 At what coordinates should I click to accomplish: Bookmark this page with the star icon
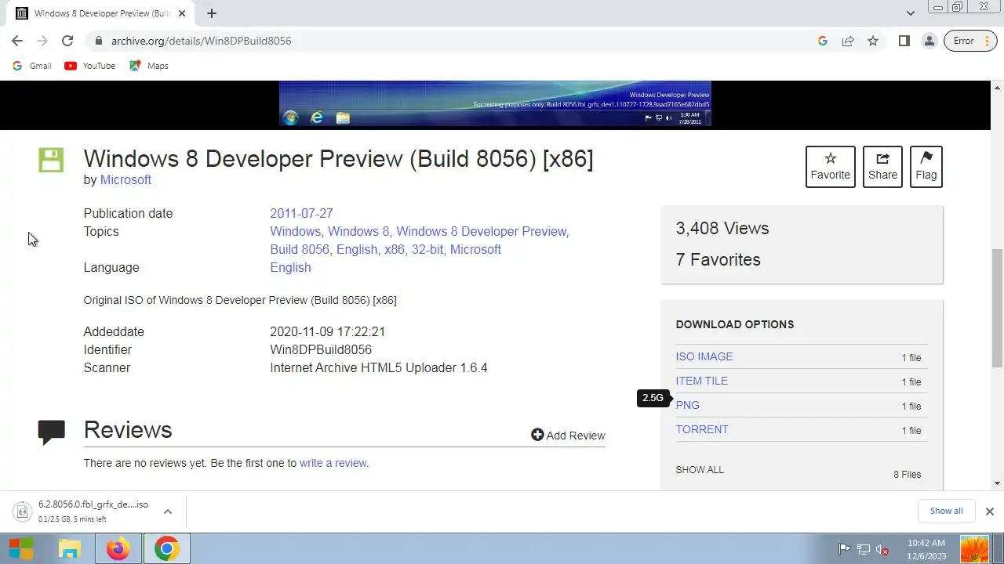[x=873, y=41]
